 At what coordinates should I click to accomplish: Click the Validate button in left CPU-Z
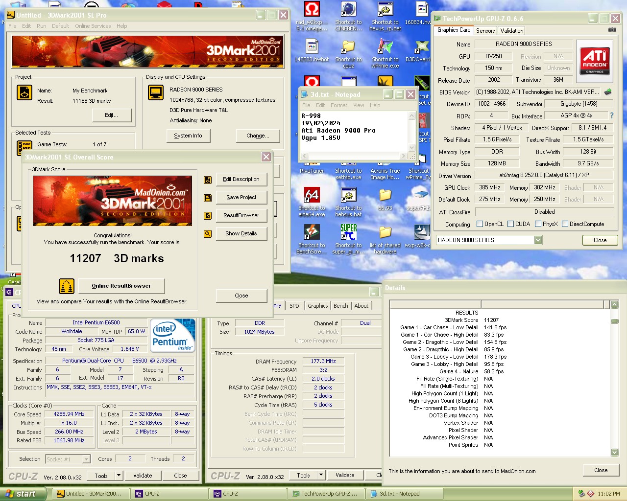(143, 476)
